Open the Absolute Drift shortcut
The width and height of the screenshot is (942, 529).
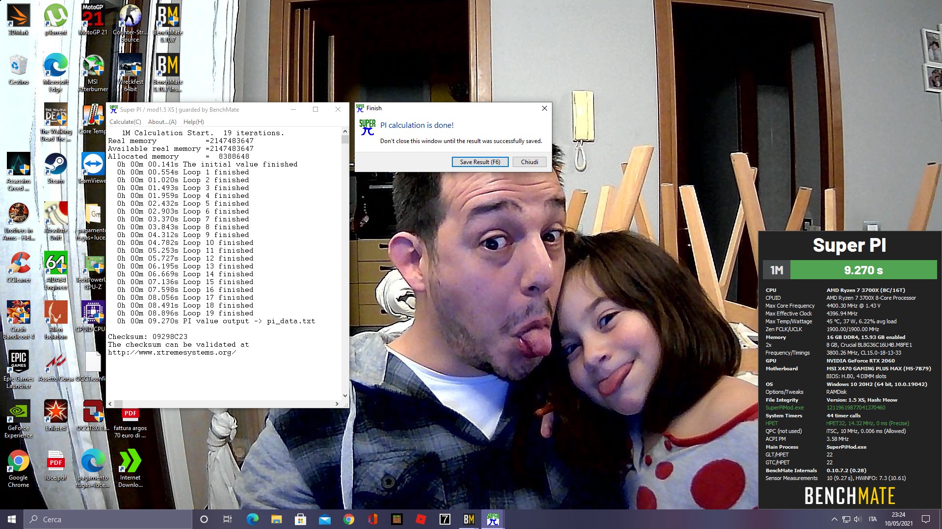[x=56, y=221]
